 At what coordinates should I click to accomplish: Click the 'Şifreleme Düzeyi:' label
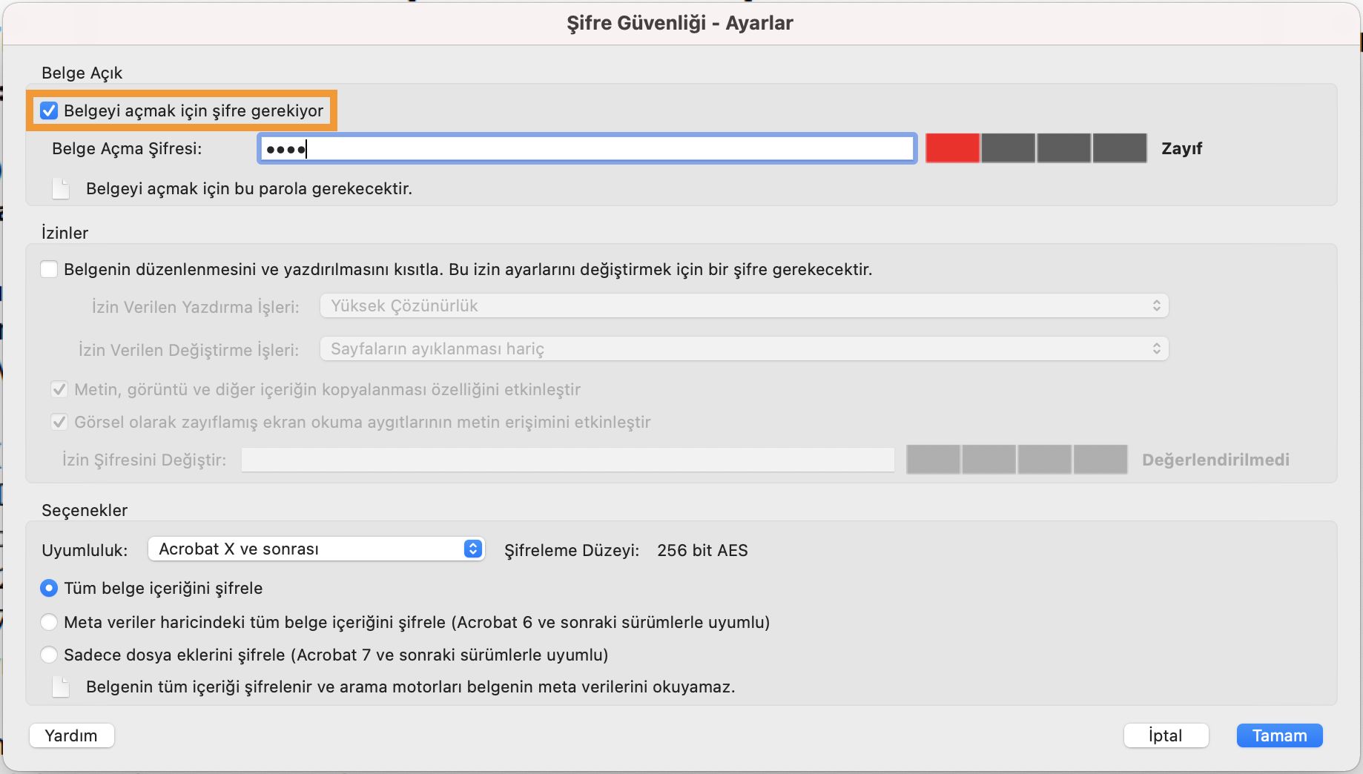pos(572,550)
